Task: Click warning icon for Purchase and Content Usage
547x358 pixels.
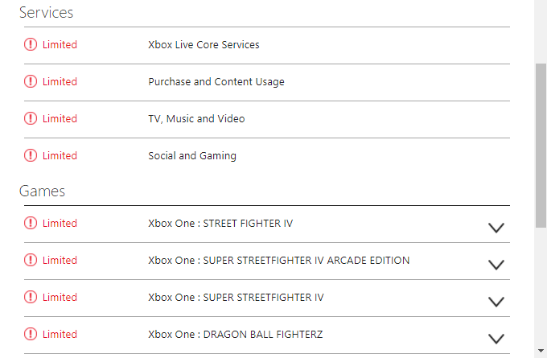Action: (31, 82)
